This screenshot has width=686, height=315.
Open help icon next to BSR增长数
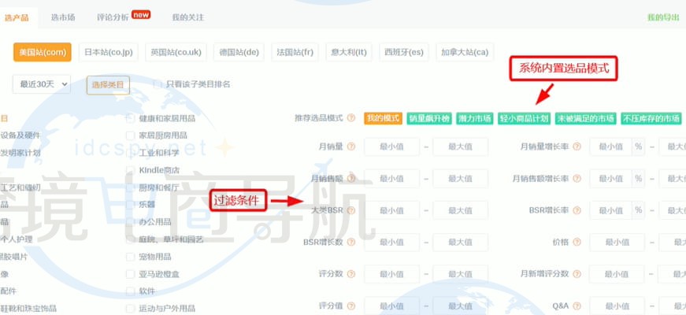[x=350, y=242]
